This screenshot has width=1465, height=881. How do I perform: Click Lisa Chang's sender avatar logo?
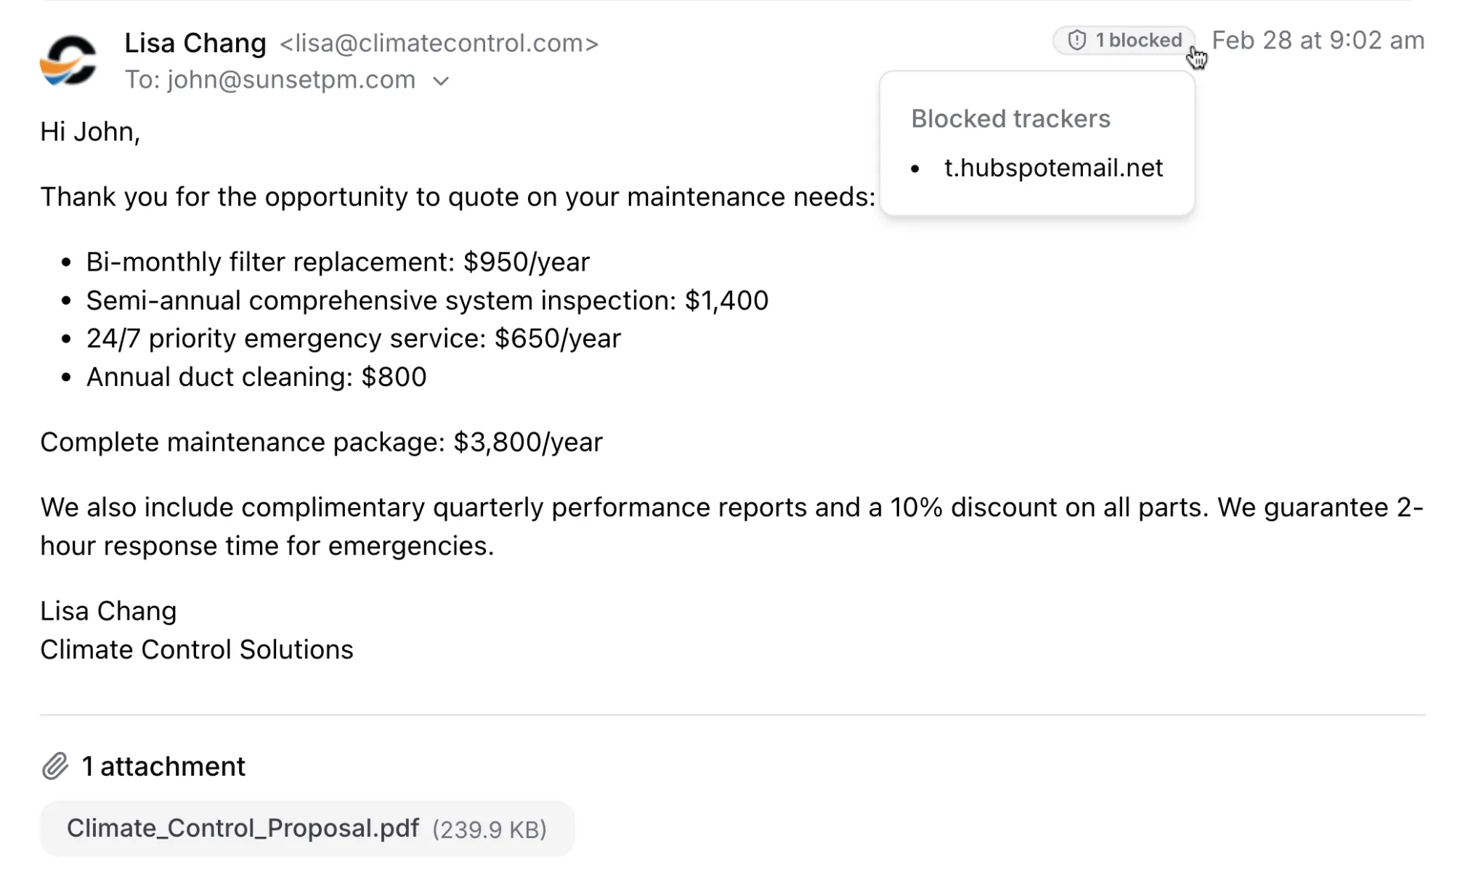pos(68,60)
